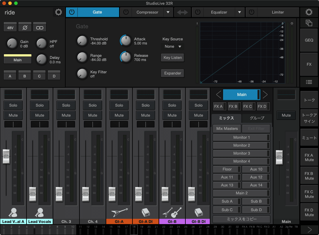Image resolution: width=319 pixels, height=235 pixels.
Task: Mute the Lead Vocals channel
Action: 40,115
